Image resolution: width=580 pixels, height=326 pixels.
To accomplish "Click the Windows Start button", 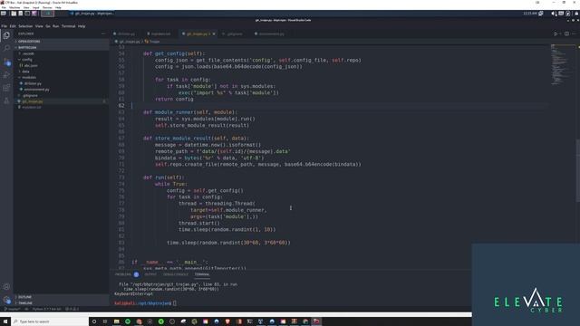I will coord(5,321).
